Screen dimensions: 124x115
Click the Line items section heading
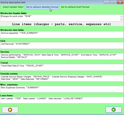(61, 24)
